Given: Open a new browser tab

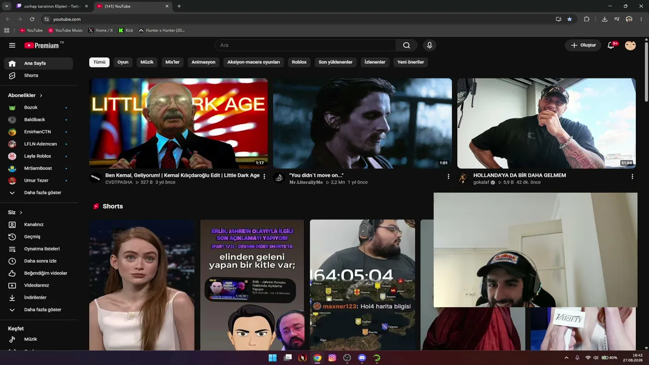Looking at the screenshot, I should pos(179,6).
